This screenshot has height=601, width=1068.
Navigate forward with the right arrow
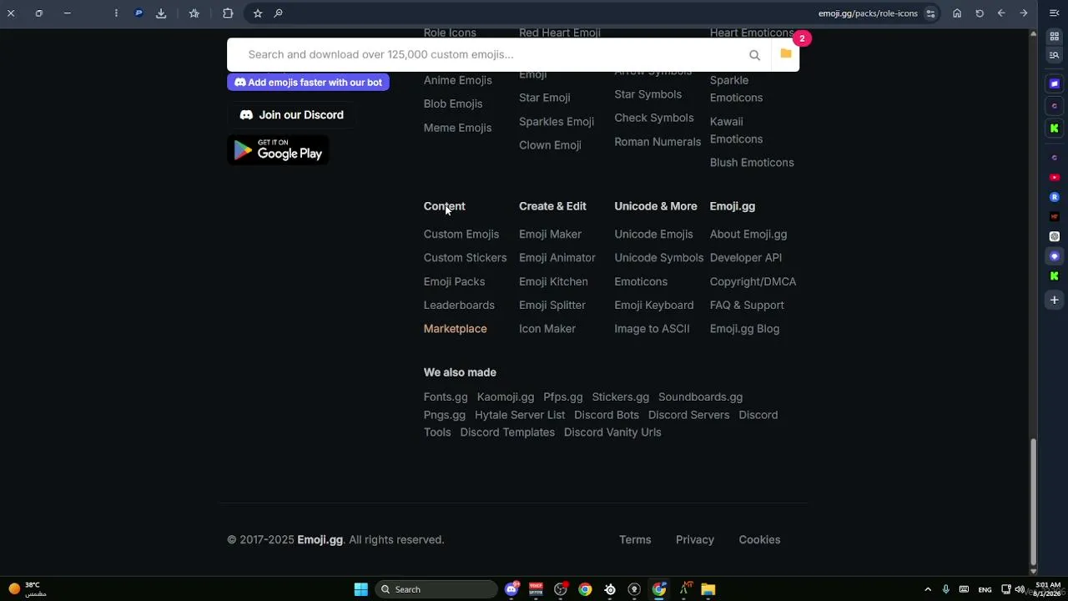coord(1024,13)
